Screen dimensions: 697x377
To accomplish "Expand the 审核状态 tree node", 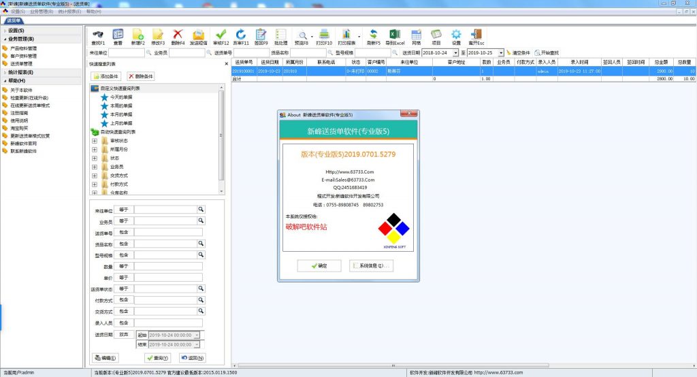I will pyautogui.click(x=94, y=140).
